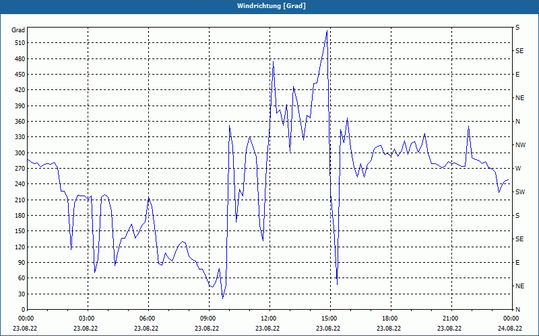The height and width of the screenshot is (336, 539).
Task: Click the 'Windrichtung [Grad]' chart title
Action: click(272, 6)
